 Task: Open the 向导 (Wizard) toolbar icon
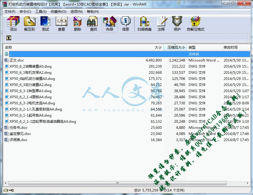point(110,21)
